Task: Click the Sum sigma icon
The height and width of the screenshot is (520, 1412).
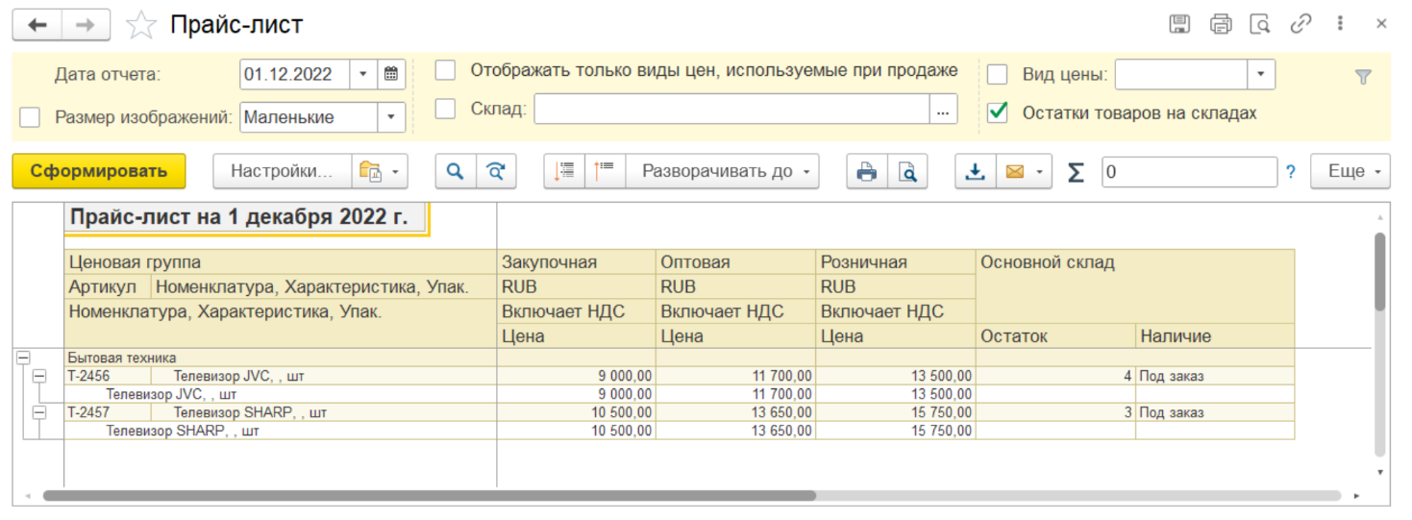Action: [x=1076, y=172]
